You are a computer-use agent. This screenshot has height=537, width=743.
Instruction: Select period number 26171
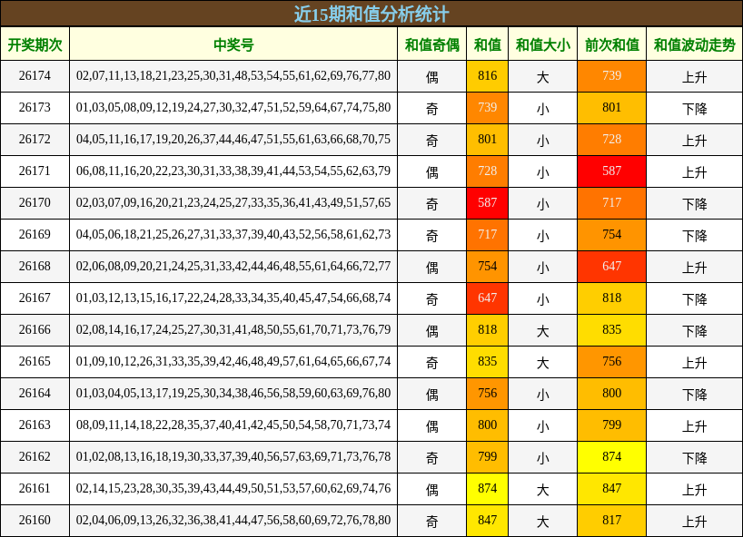(35, 171)
